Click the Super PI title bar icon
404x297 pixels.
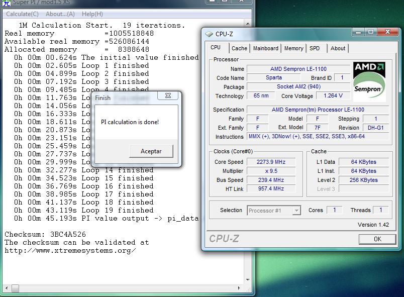(8, 3)
